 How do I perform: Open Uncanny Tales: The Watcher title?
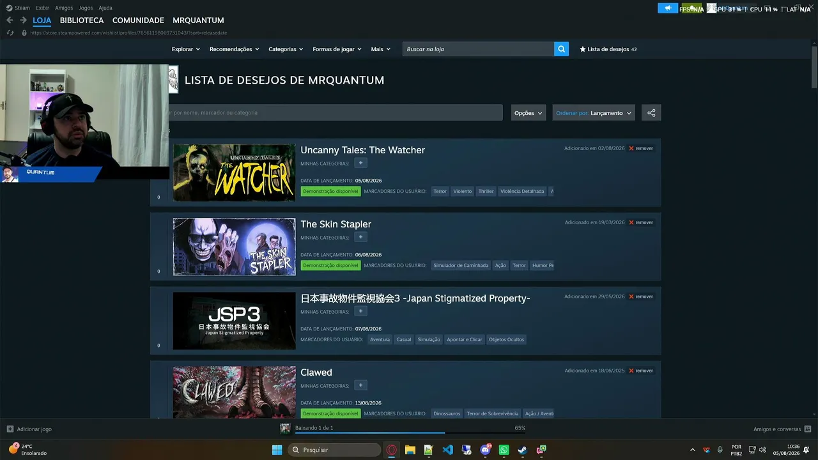click(362, 150)
